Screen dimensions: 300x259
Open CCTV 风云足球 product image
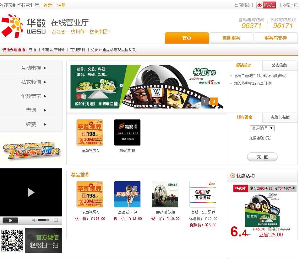(203, 194)
